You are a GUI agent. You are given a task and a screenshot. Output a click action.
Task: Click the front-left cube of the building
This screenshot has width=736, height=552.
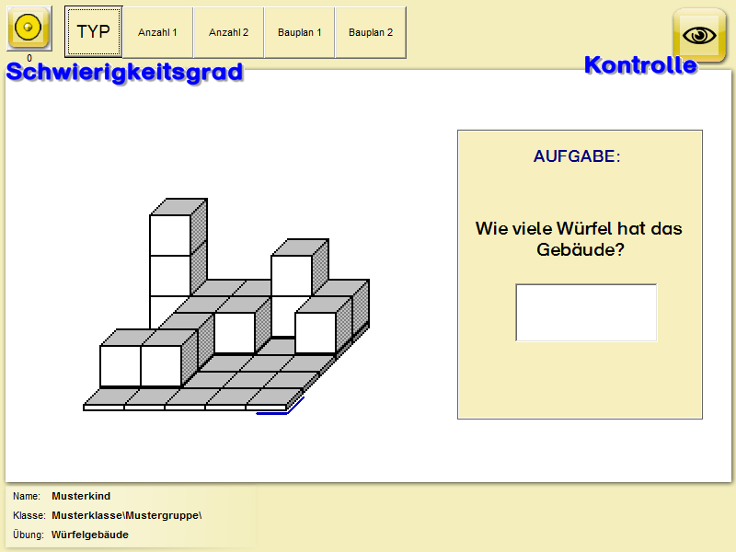coord(121,366)
